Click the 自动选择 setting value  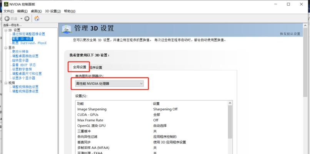coord(160,126)
